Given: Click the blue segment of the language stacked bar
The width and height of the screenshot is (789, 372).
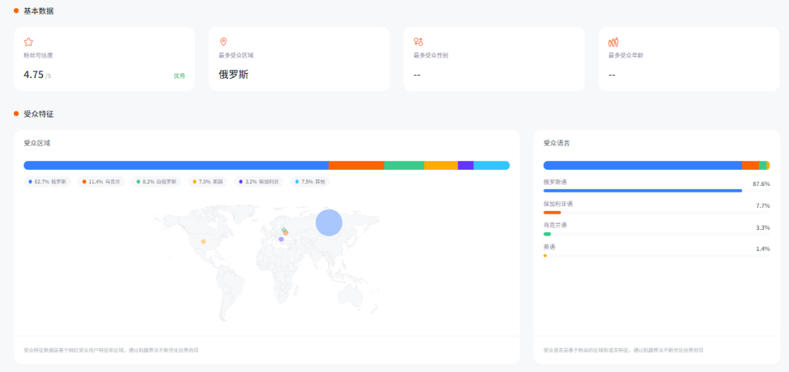Looking at the screenshot, I should pos(643,166).
